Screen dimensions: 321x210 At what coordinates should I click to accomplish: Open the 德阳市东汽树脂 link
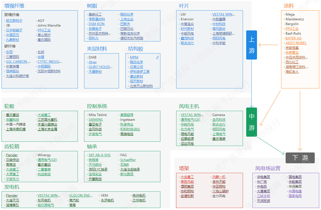132,38
